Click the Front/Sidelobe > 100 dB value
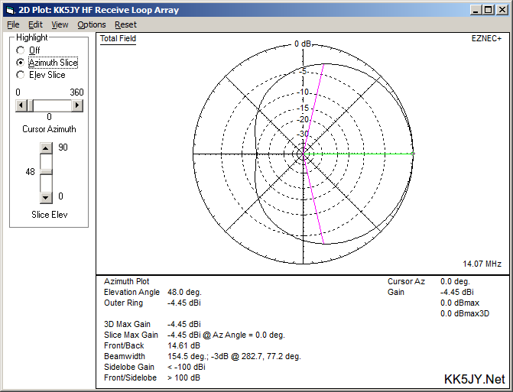Screen dimensions: 513x392 183,377
